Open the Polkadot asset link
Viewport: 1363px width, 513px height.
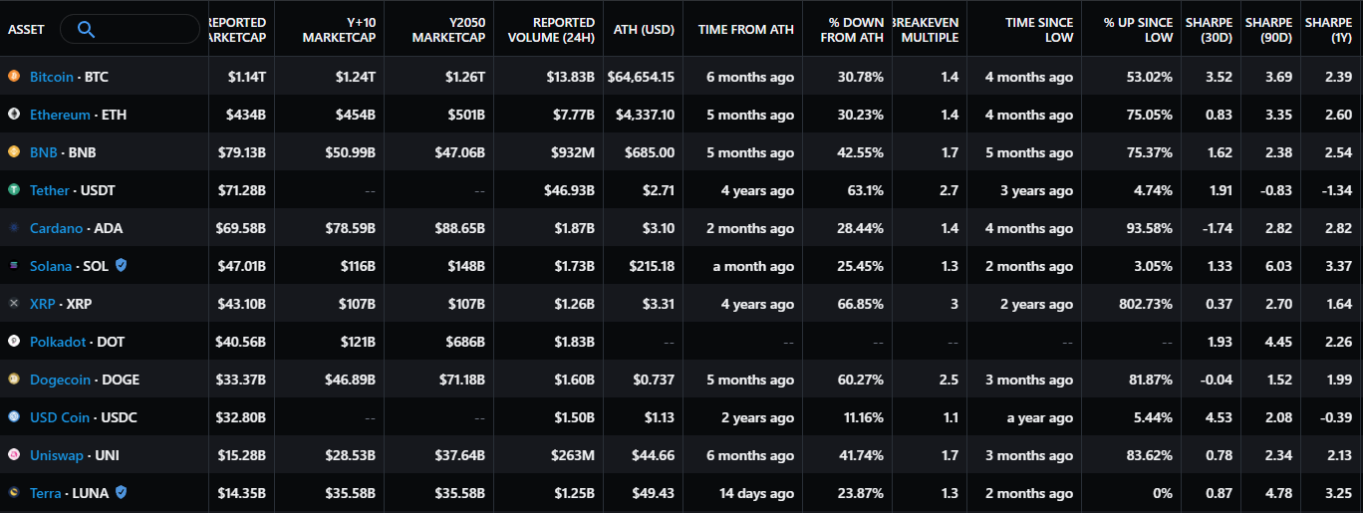tap(60, 342)
